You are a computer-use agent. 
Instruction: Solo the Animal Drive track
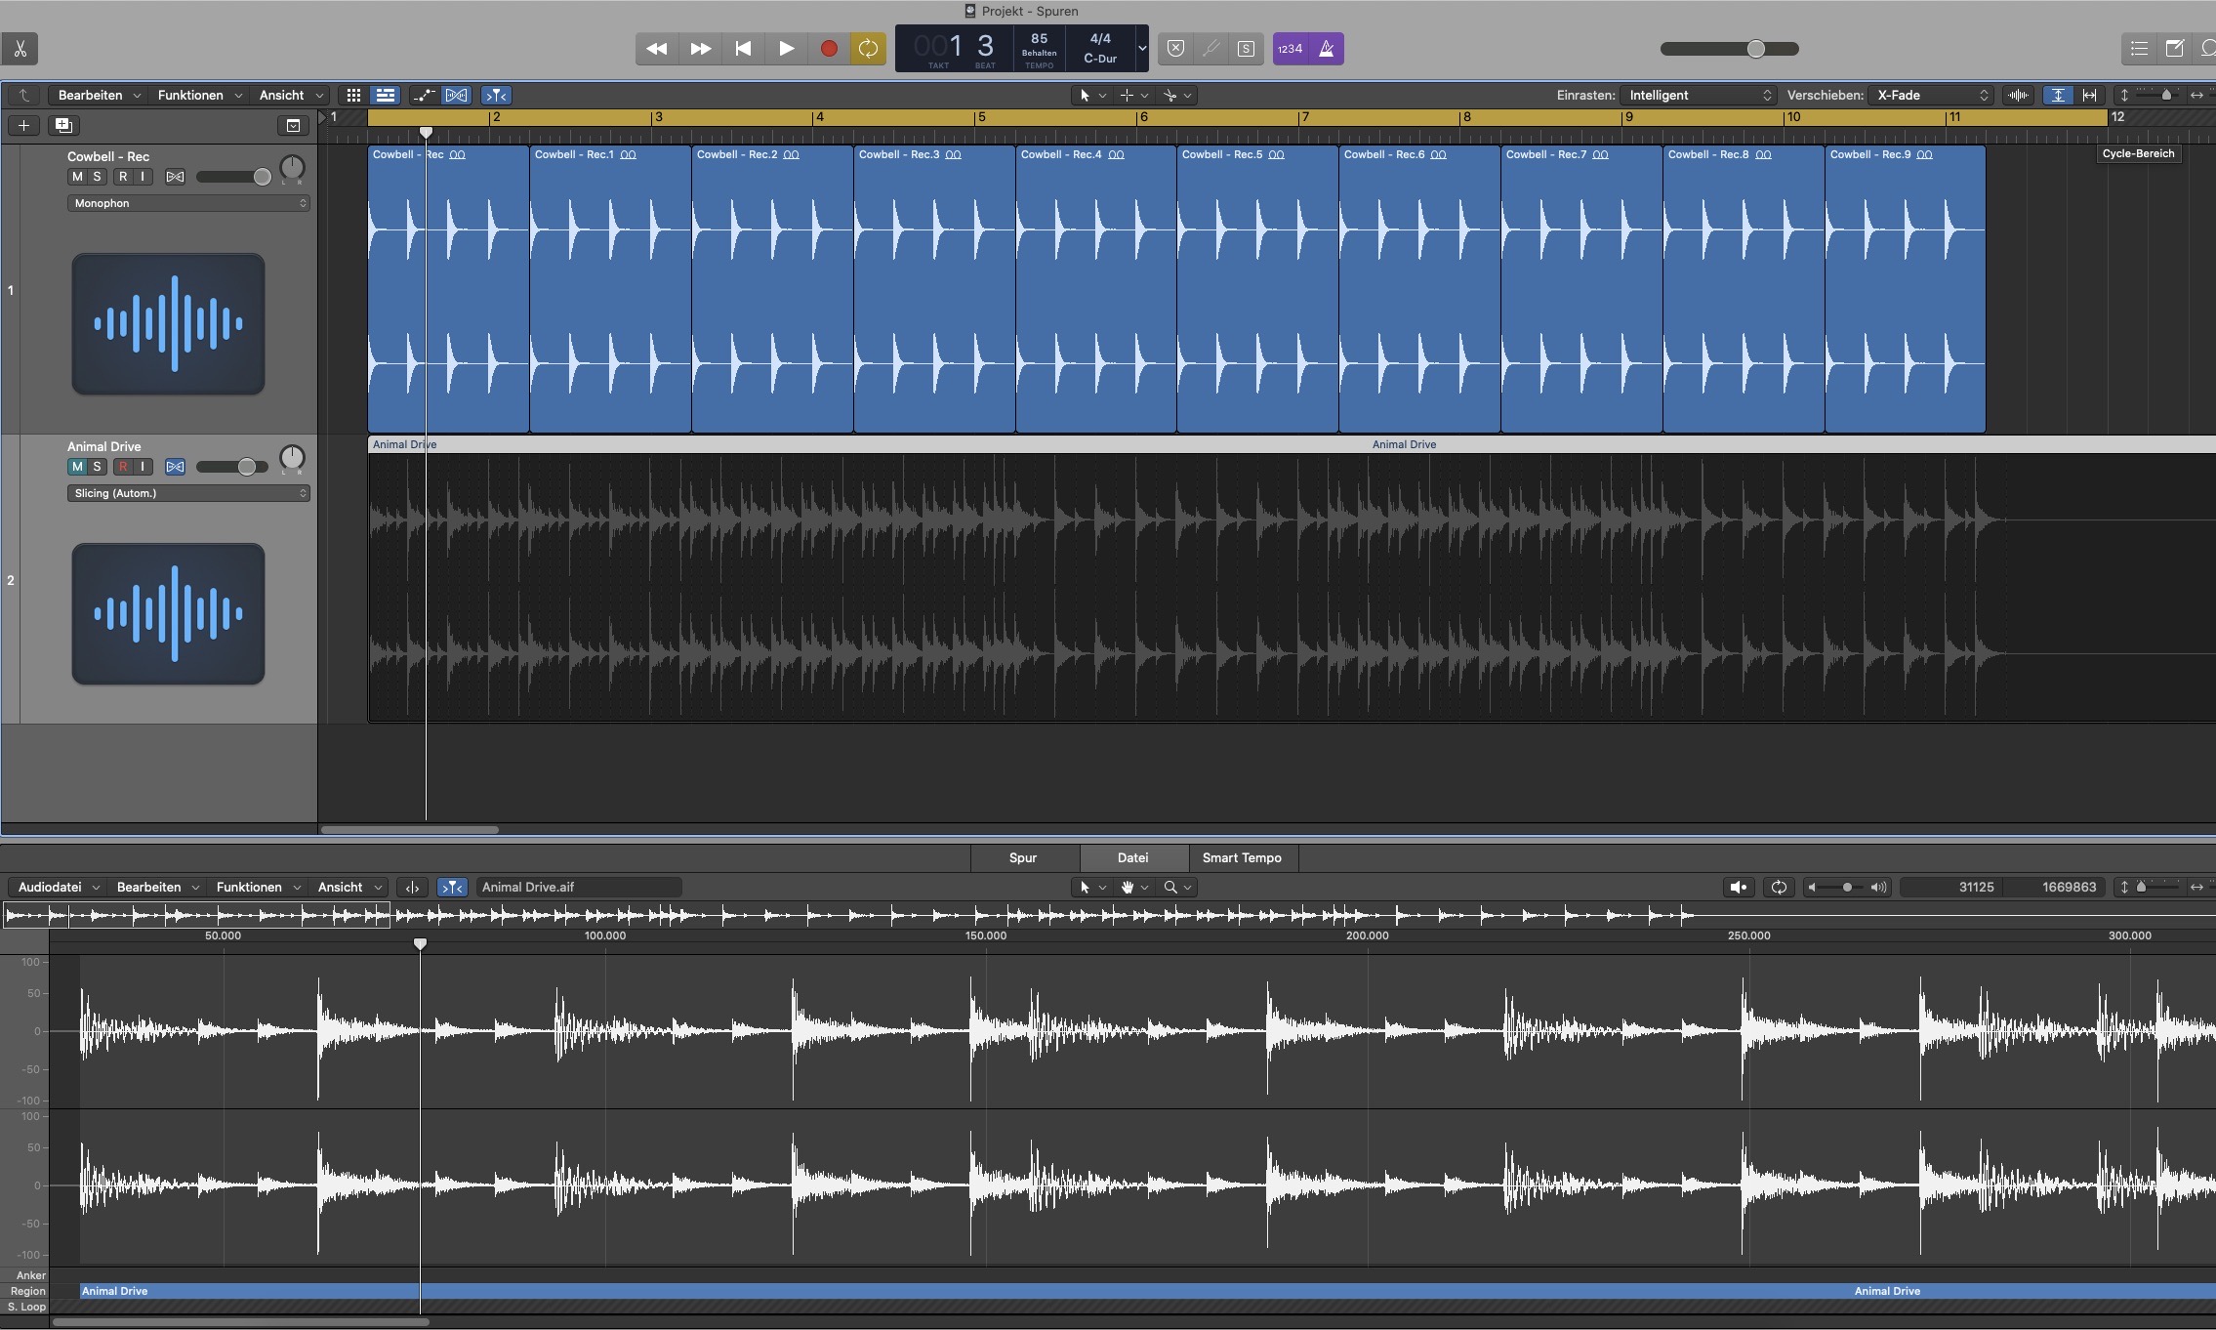(97, 467)
